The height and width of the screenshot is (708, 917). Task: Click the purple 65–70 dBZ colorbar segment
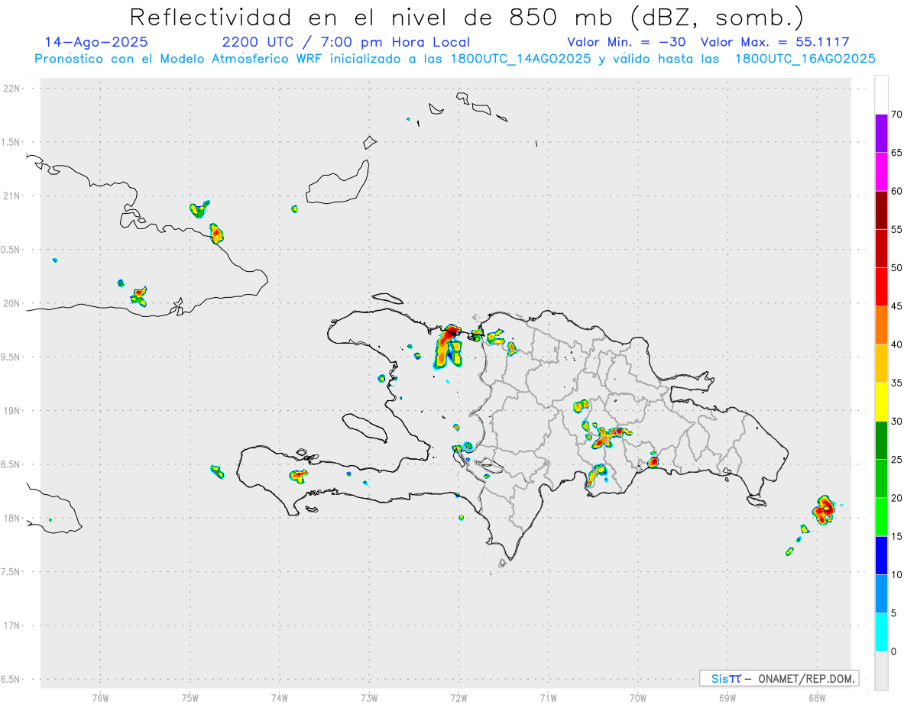pyautogui.click(x=881, y=134)
